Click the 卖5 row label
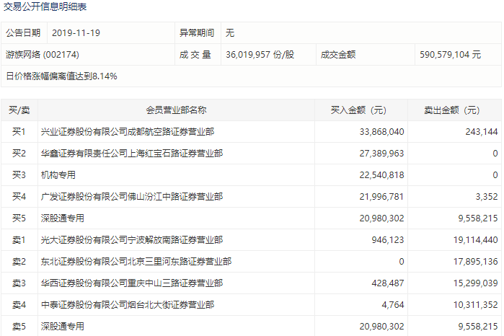Viewport: 504px width, 336px height. [19, 327]
